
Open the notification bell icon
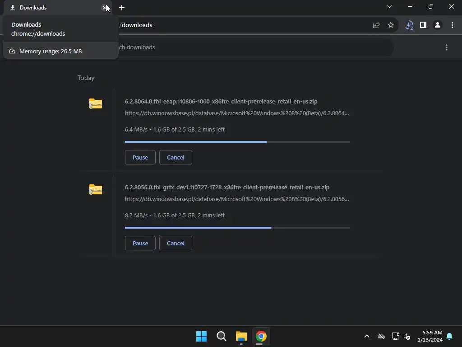[450, 336]
